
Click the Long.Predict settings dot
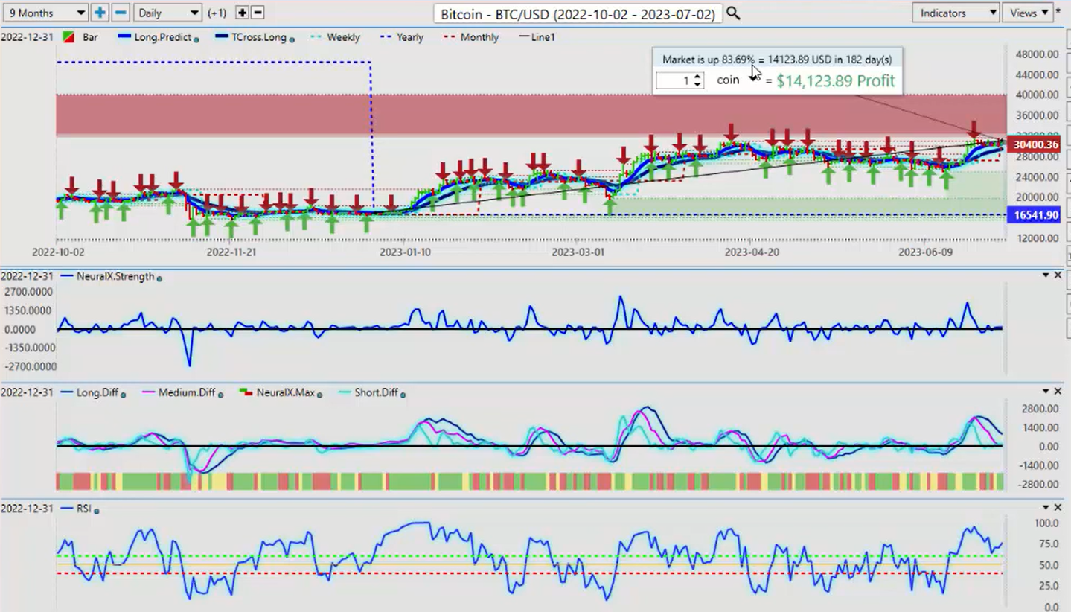click(x=196, y=39)
